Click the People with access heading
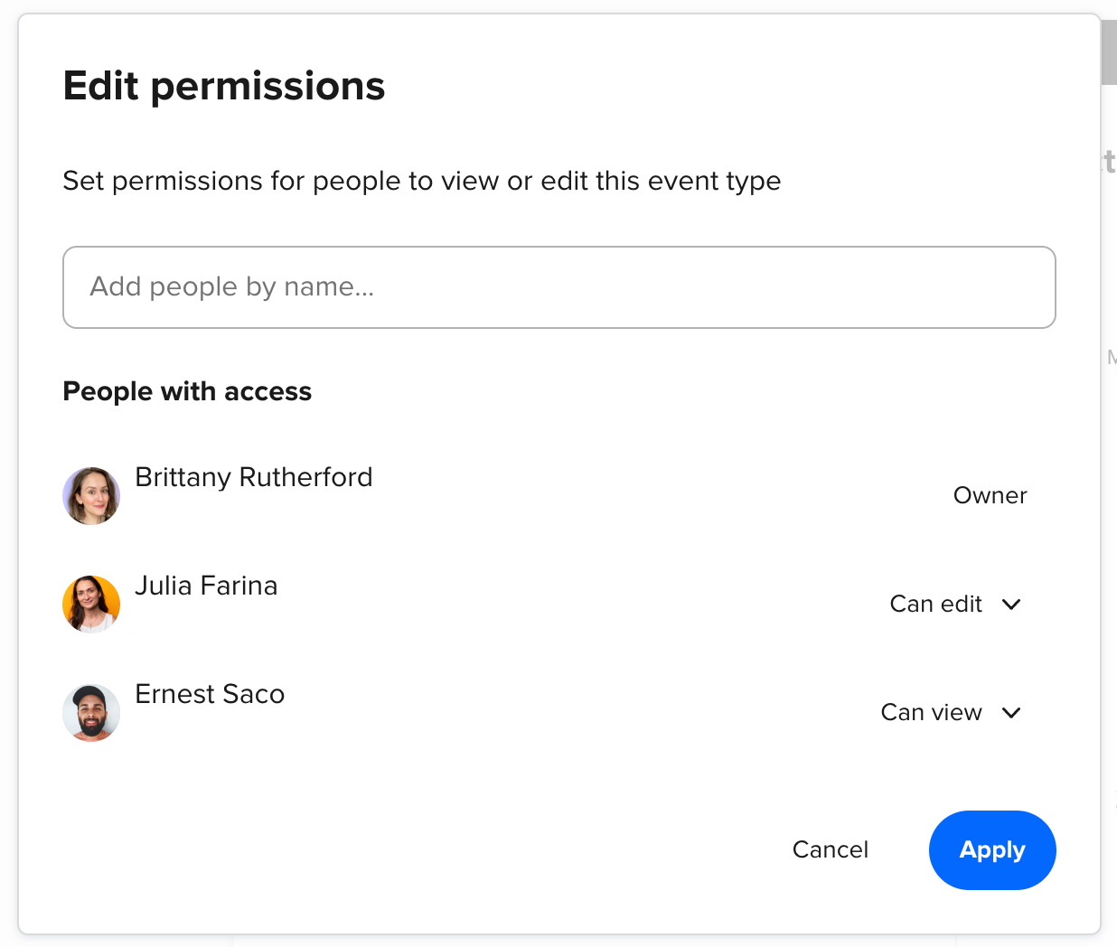This screenshot has height=947, width=1117. (x=187, y=391)
